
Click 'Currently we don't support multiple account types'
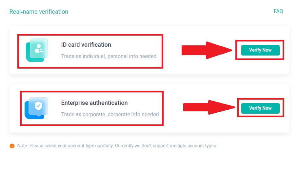pyautogui.click(x=165, y=146)
